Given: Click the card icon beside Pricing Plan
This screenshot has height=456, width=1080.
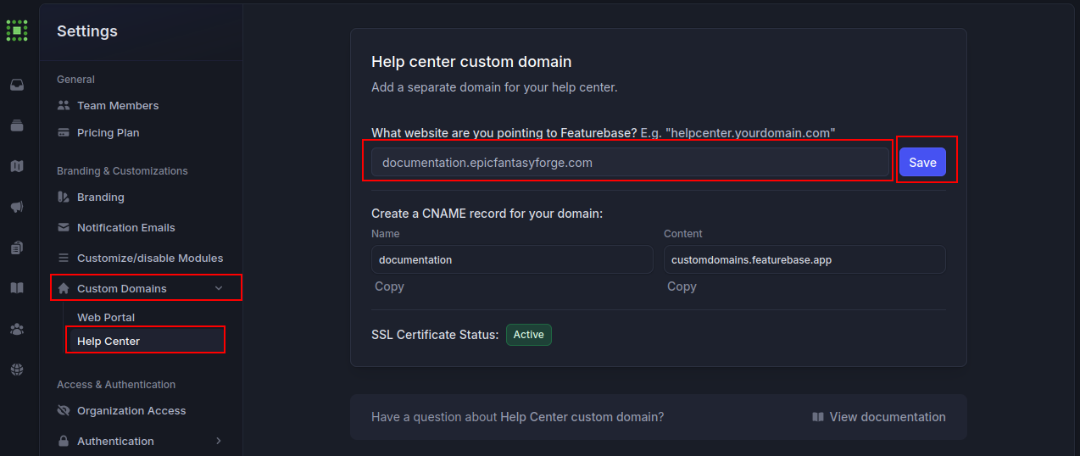Looking at the screenshot, I should (x=64, y=132).
